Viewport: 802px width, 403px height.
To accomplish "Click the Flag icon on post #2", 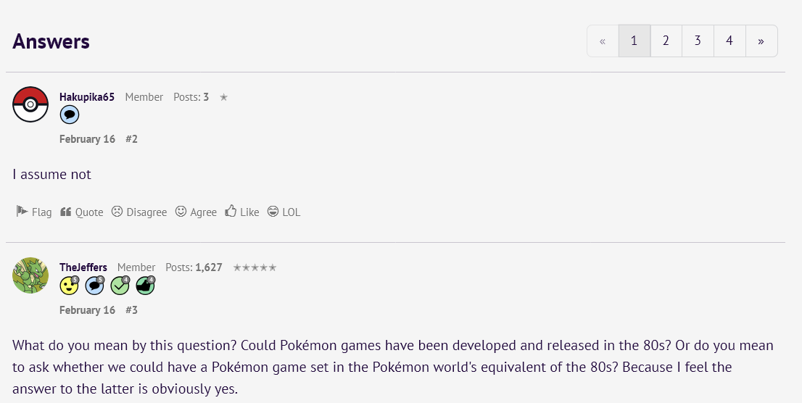I will pos(22,211).
